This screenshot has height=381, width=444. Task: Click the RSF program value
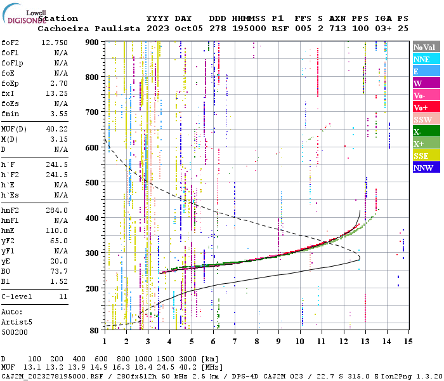click(x=280, y=29)
